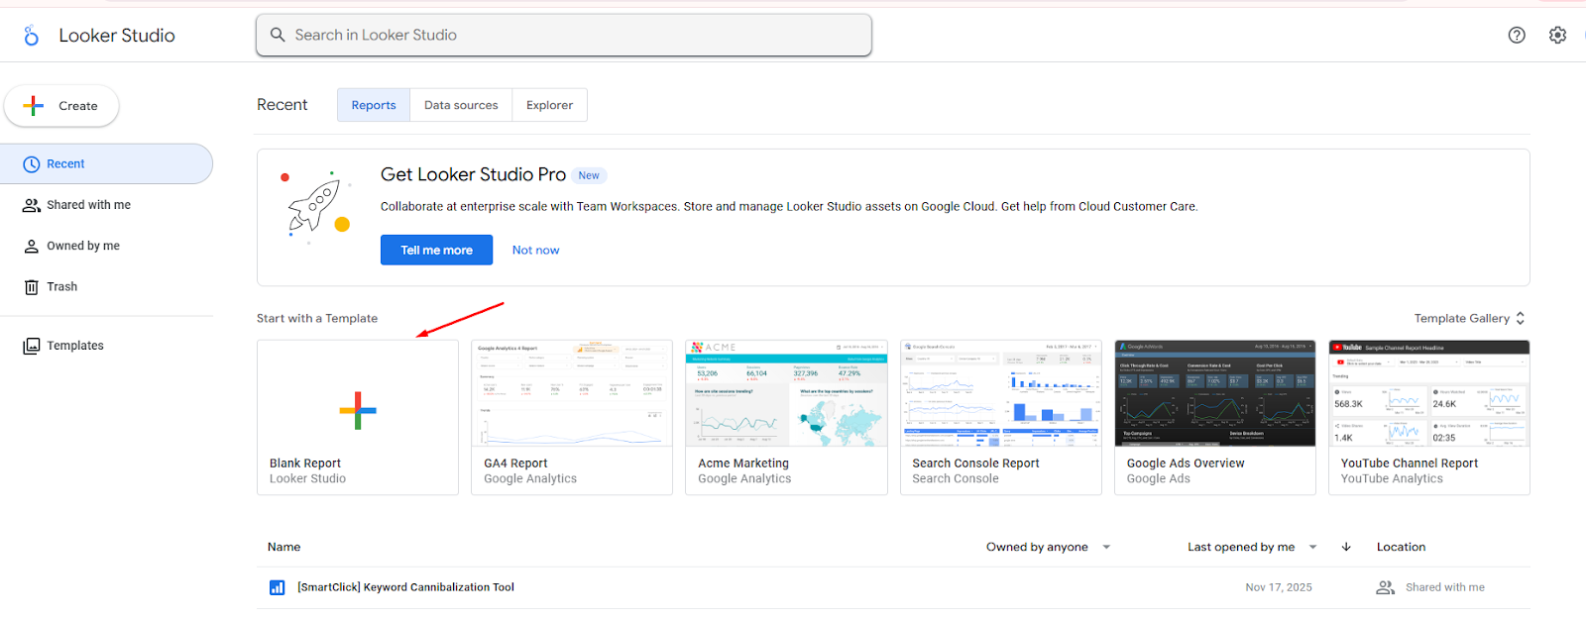Click the Get Looker Studio Pro heading
Viewport: 1586px width, 620px height.
coord(473,174)
